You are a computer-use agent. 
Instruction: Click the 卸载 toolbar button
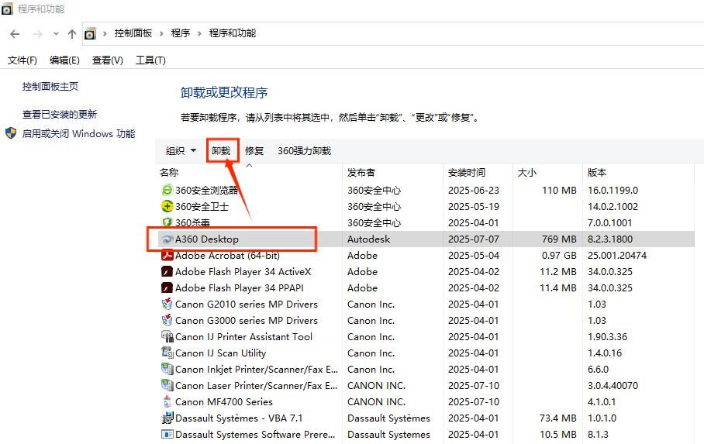(x=221, y=151)
